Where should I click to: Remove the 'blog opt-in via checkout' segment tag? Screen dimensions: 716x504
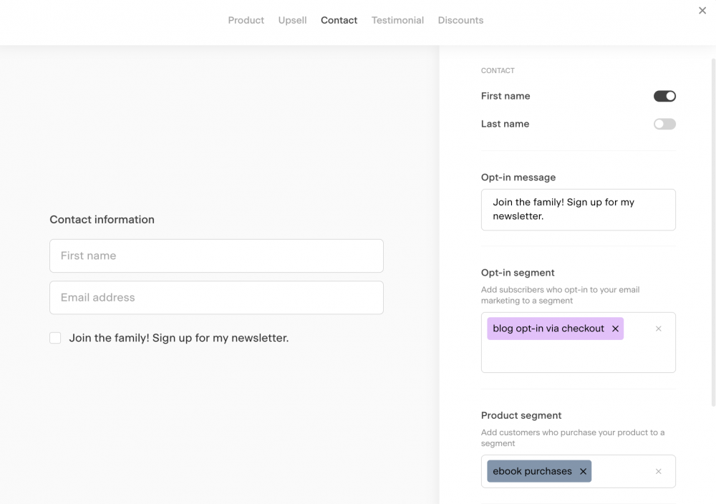(615, 328)
